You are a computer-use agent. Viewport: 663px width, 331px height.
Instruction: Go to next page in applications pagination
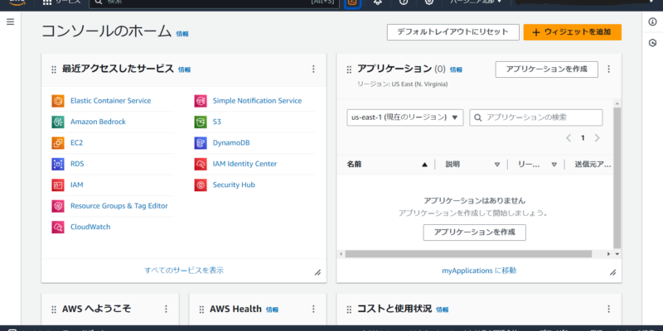click(x=597, y=138)
